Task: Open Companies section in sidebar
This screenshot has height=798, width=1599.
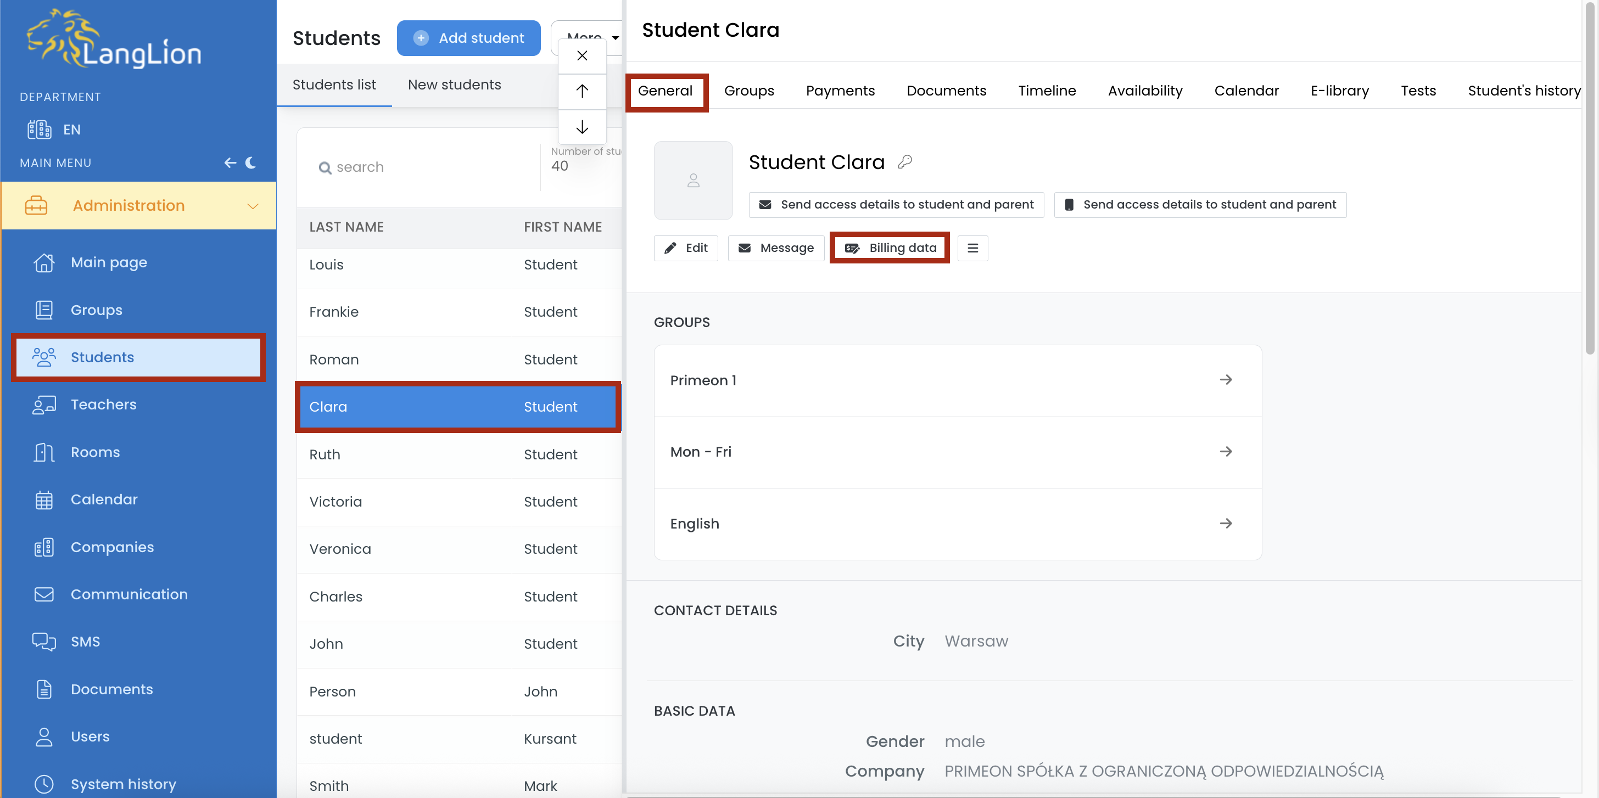Action: (x=111, y=547)
